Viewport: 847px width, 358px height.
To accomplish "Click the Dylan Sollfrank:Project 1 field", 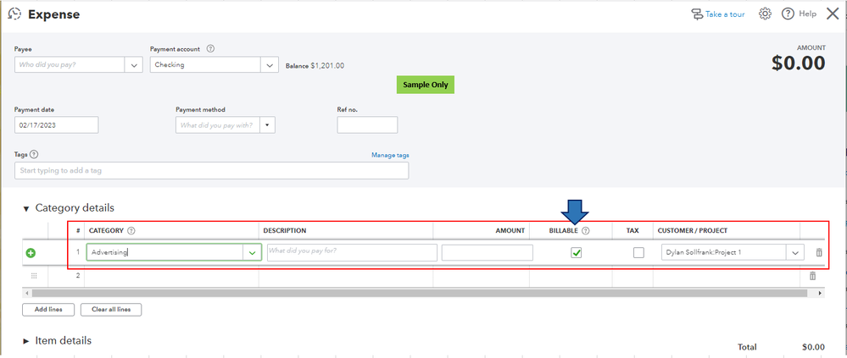I will click(724, 252).
